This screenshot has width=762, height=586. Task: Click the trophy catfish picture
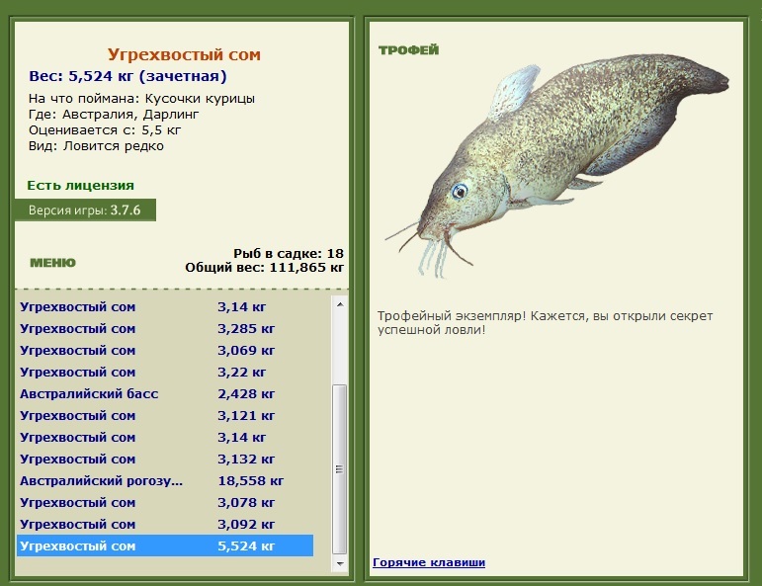(556, 164)
